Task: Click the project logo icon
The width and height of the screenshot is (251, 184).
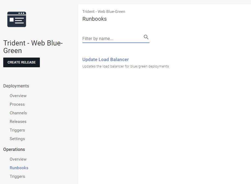Action: (x=16, y=19)
